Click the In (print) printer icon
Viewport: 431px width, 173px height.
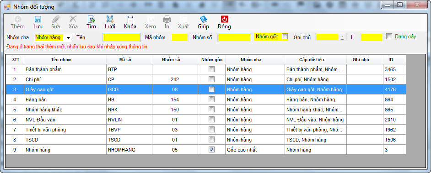tap(167, 20)
